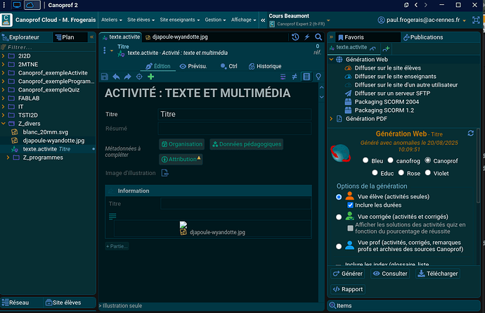
Task: Expand the Génération PDF tree node
Action: (x=332, y=119)
